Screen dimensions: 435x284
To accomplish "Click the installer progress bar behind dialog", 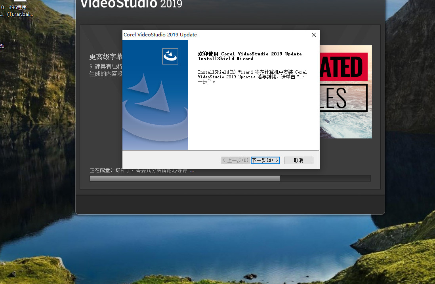I will [x=230, y=178].
